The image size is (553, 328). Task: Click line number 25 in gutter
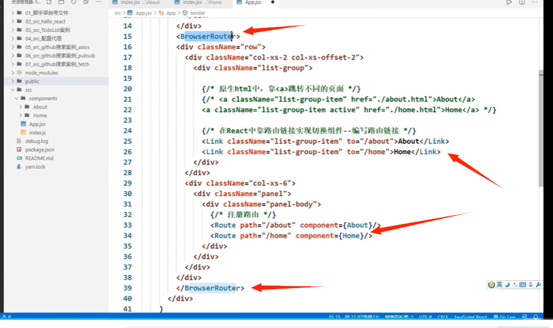click(128, 141)
